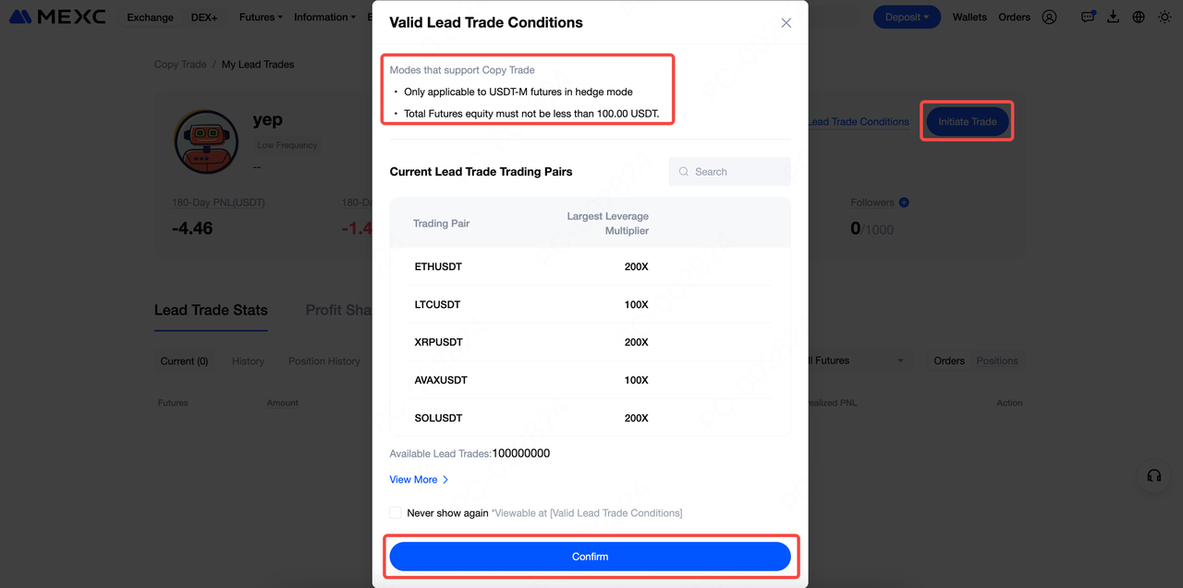Close the Valid Lead Trade Conditions dialog

point(786,23)
